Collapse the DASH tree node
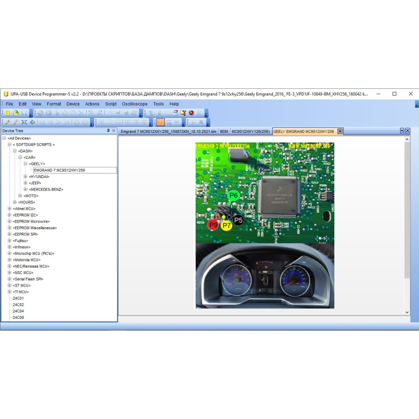 point(15,151)
